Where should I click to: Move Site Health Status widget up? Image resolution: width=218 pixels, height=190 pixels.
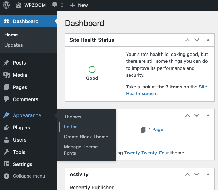click(187, 40)
